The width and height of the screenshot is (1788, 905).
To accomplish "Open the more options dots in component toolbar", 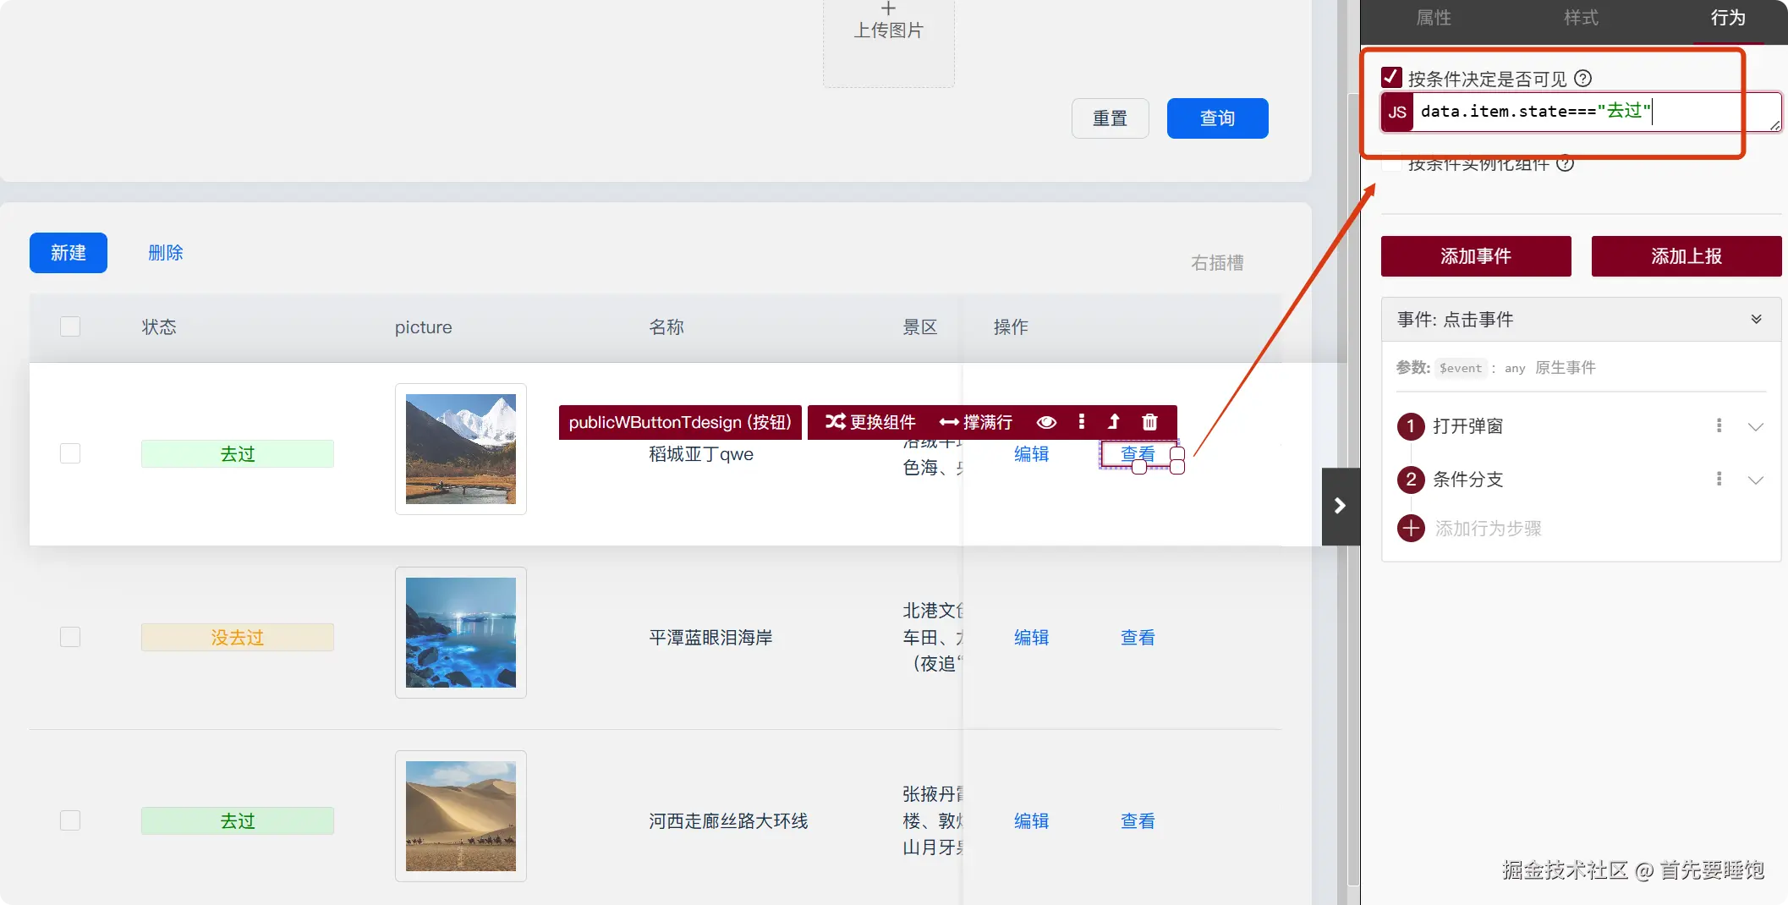I will tap(1082, 421).
